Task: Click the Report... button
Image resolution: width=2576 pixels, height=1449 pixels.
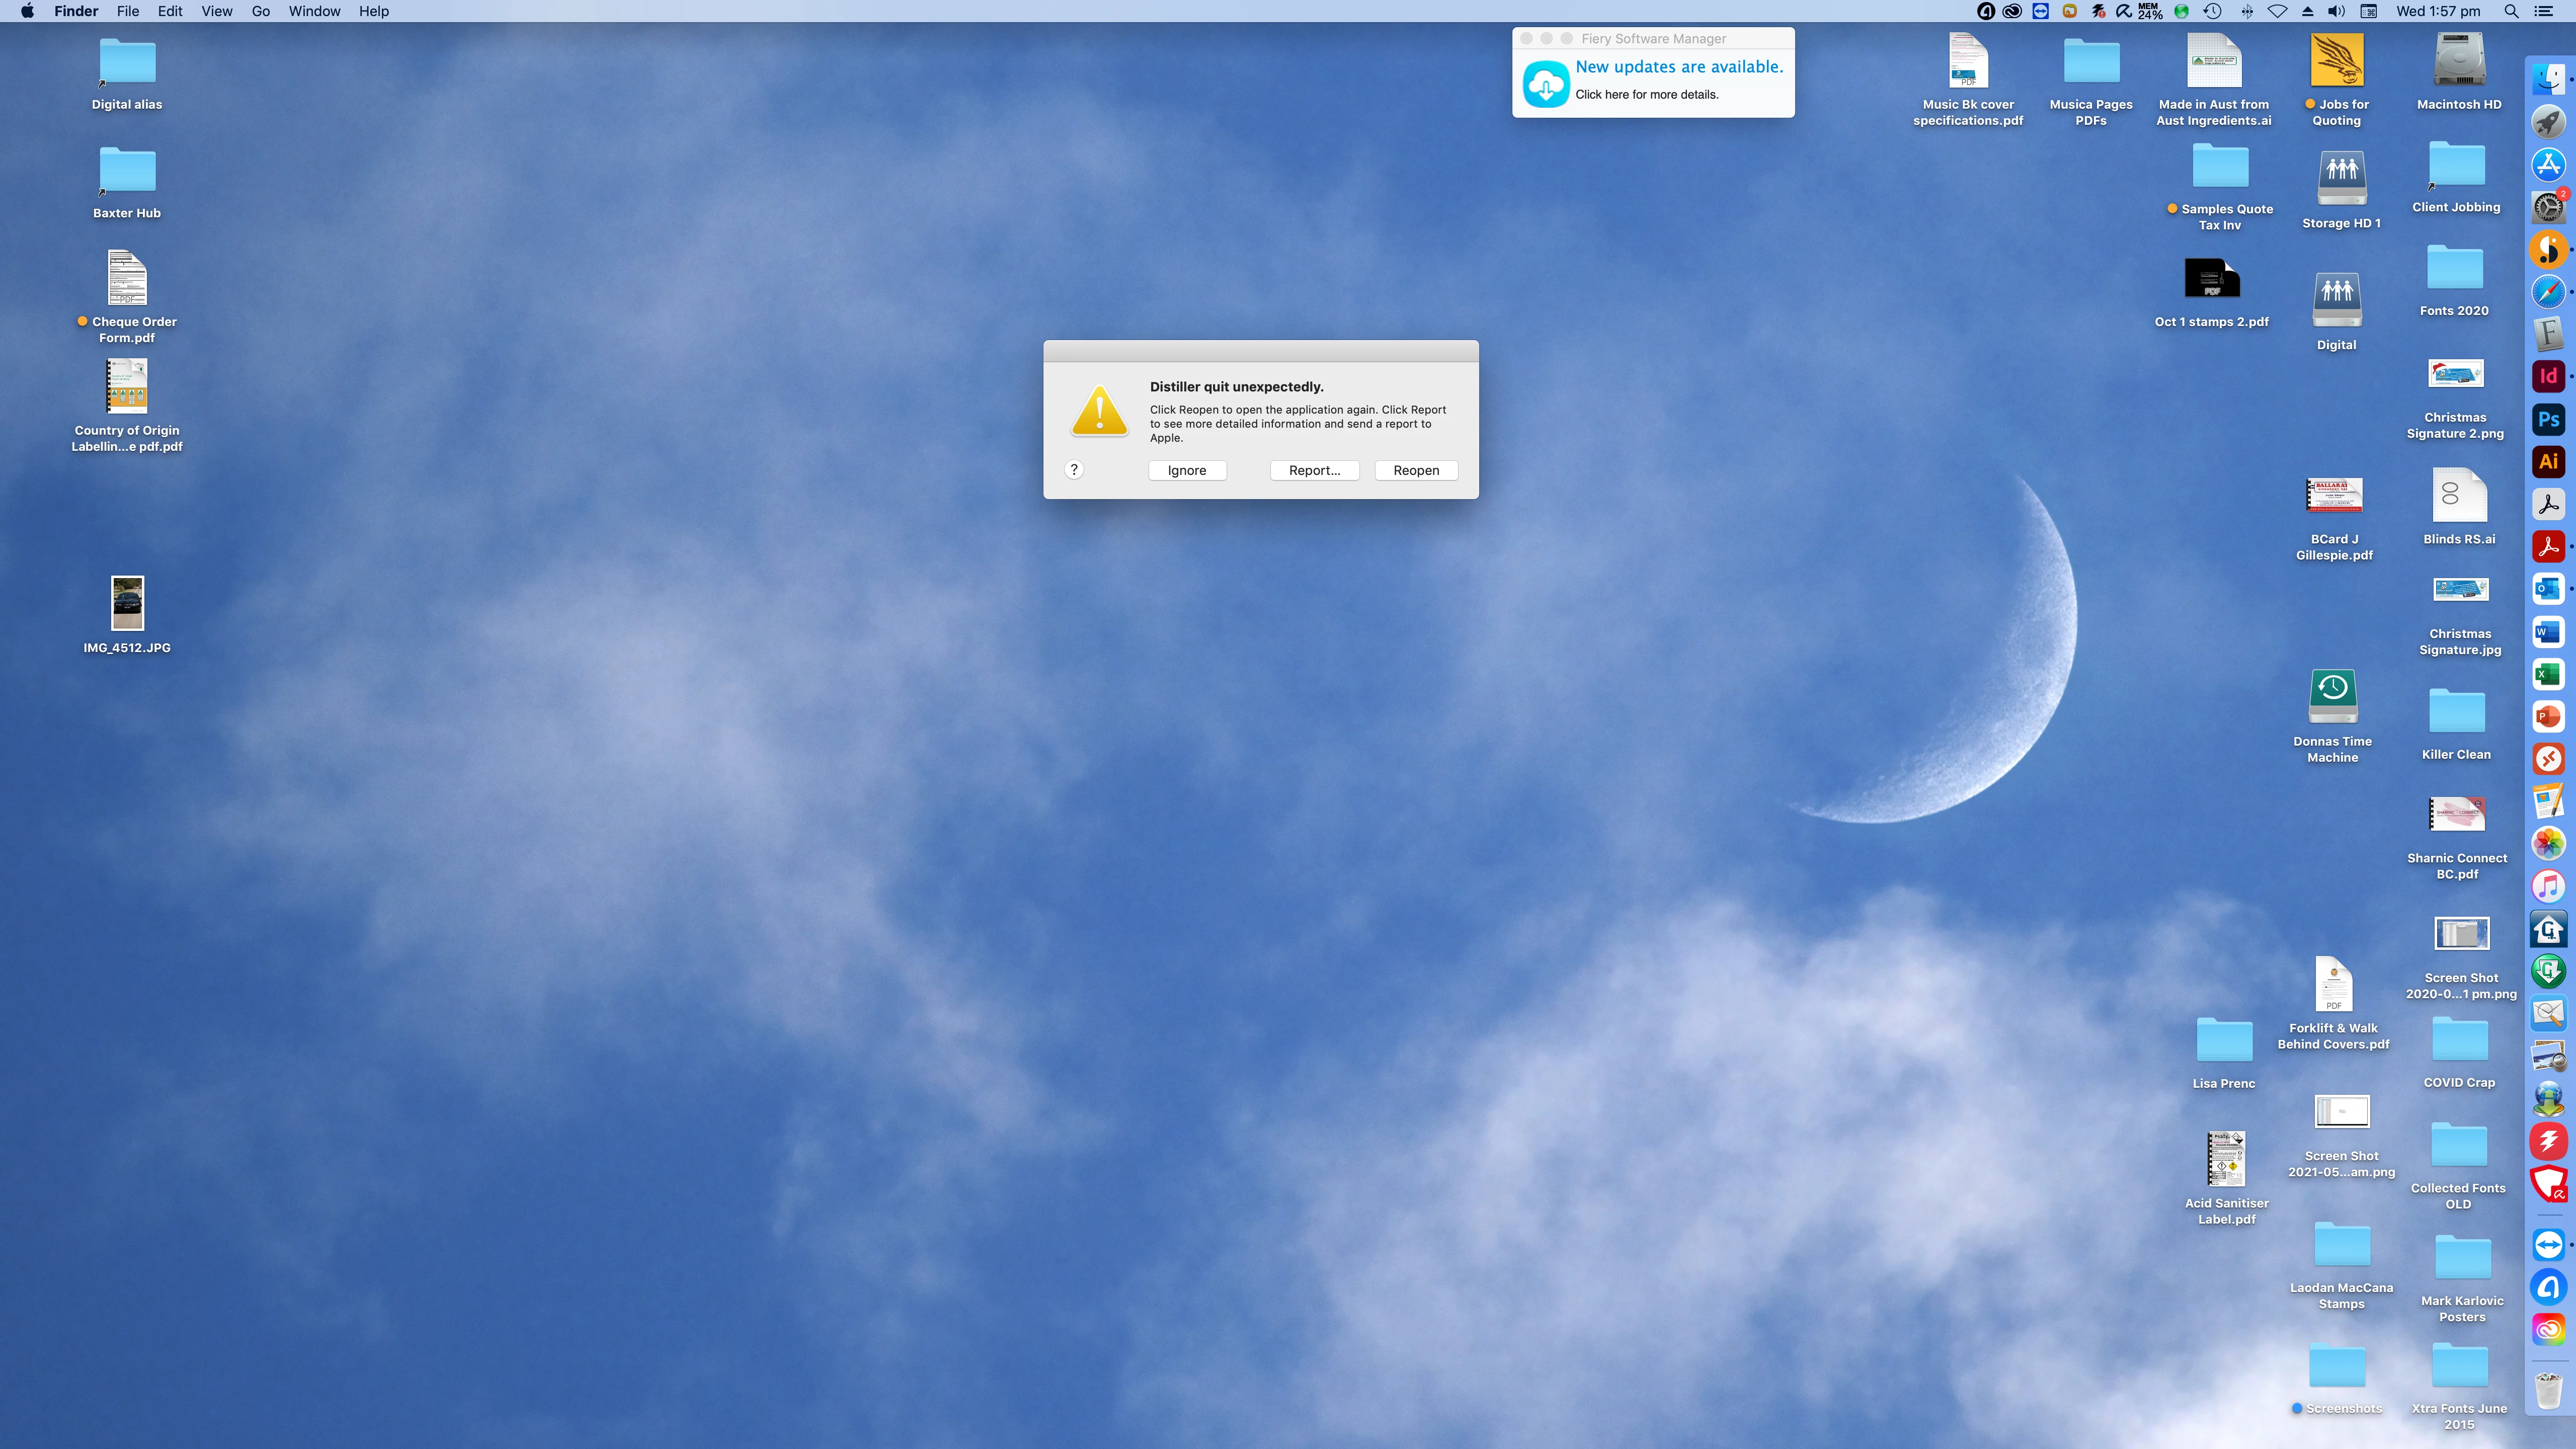Action: (x=1314, y=470)
